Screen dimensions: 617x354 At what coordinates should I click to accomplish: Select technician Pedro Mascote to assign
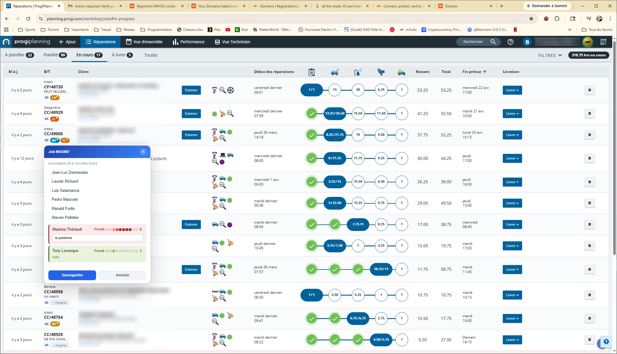pos(65,199)
